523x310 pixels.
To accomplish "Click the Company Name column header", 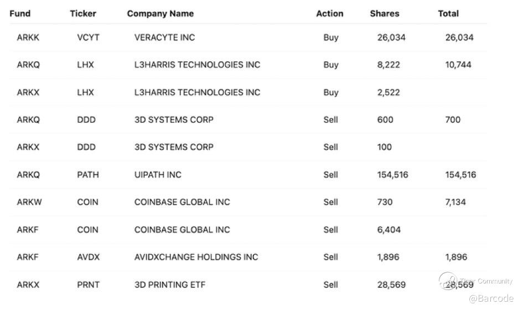I will pos(160,13).
